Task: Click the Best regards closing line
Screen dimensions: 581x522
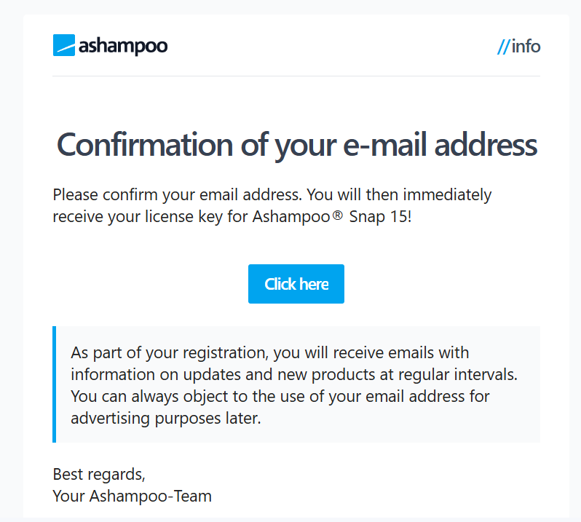Action: click(x=99, y=475)
